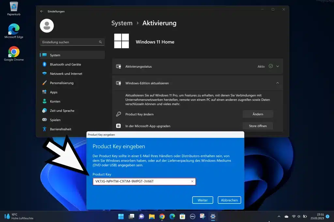The image size is (334, 222).
Task: Open Personalisierung settings
Action: pyautogui.click(x=72, y=83)
